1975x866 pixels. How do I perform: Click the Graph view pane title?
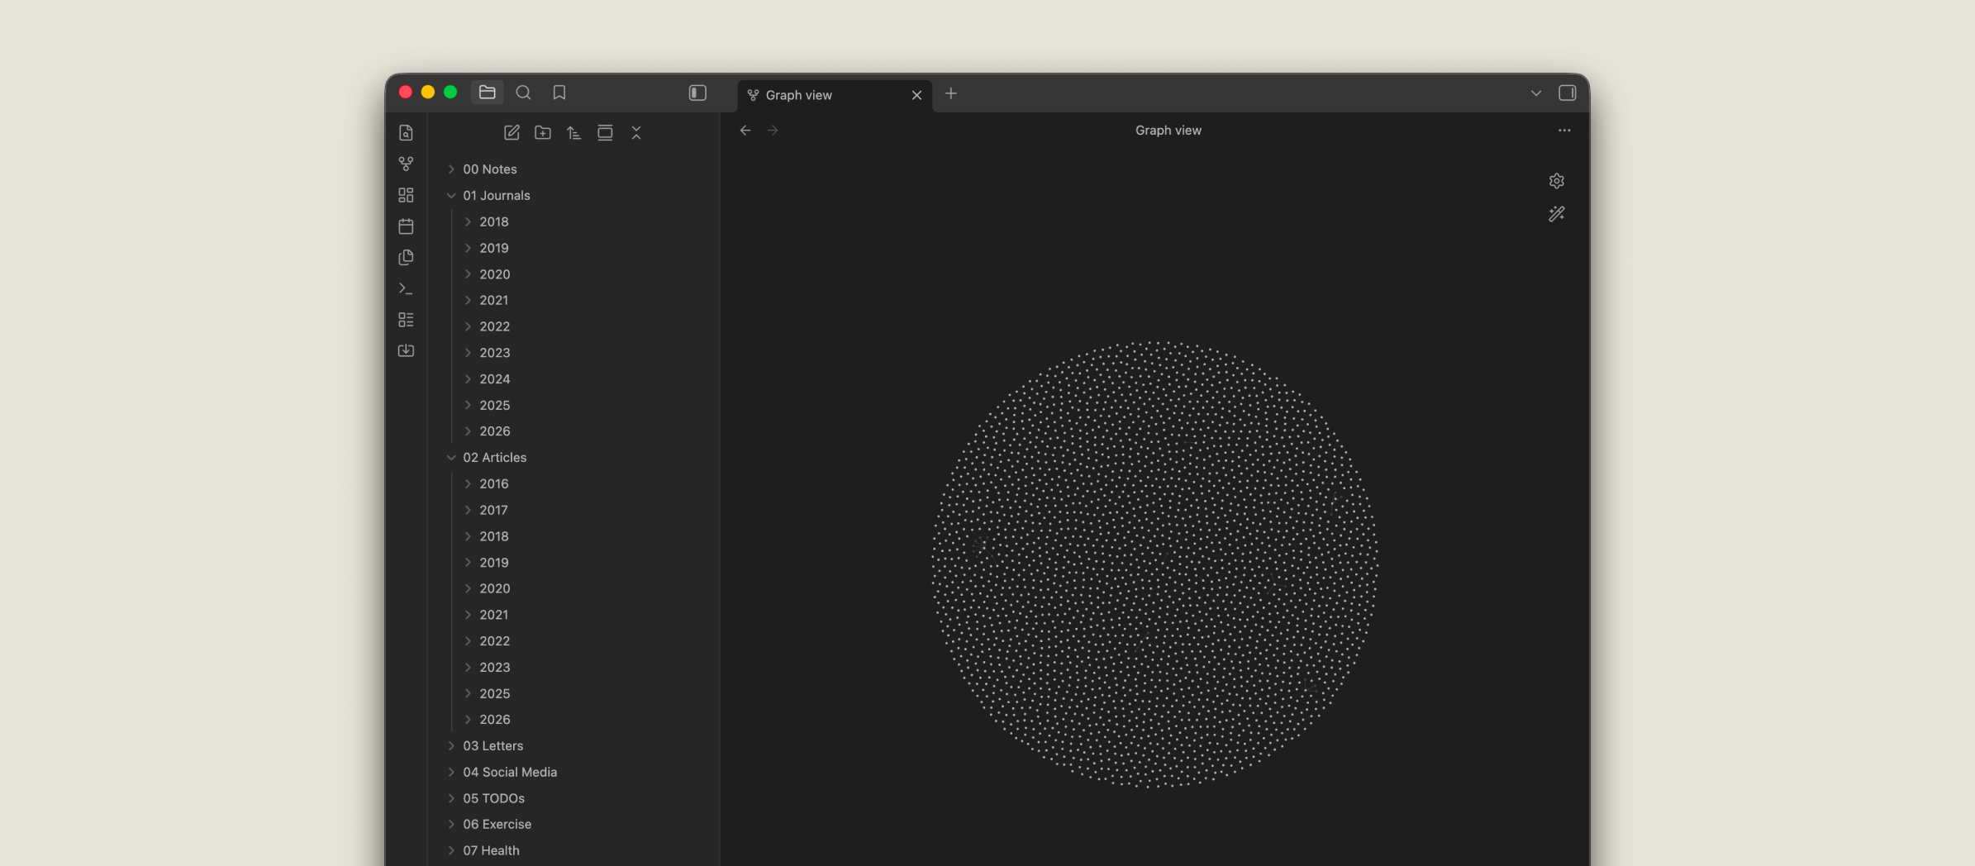click(x=1168, y=131)
